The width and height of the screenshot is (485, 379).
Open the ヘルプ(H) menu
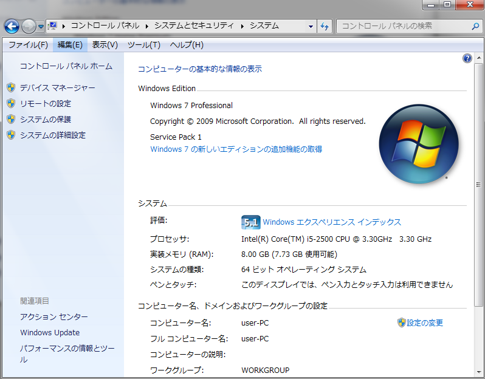click(187, 45)
